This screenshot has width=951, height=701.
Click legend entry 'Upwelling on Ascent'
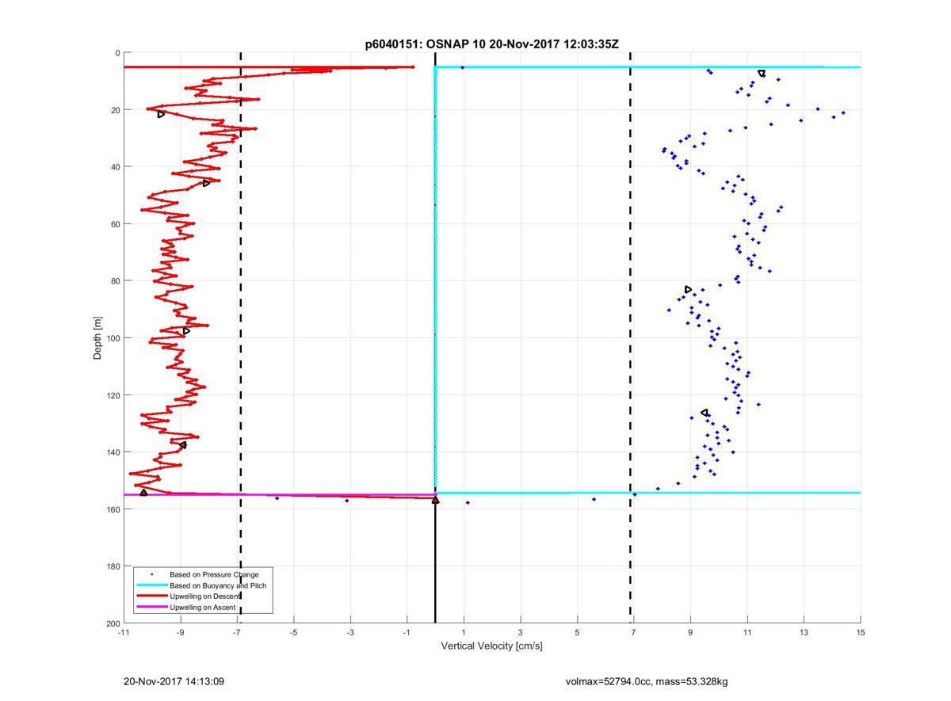204,608
